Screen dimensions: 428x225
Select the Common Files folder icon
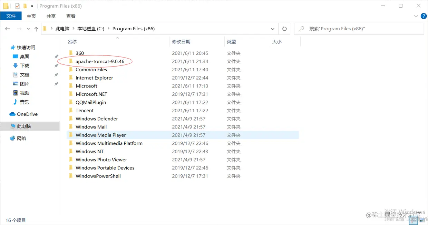70,69
